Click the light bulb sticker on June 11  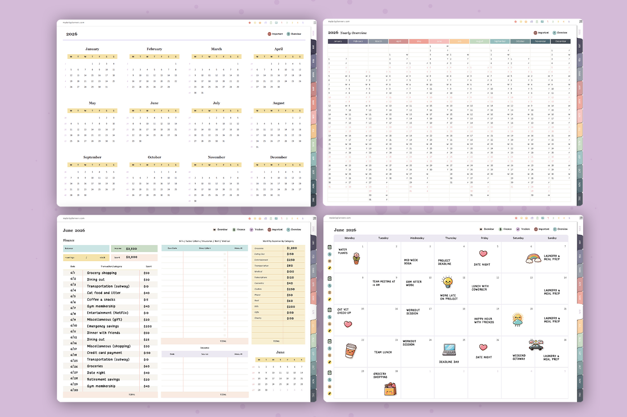click(x=447, y=282)
